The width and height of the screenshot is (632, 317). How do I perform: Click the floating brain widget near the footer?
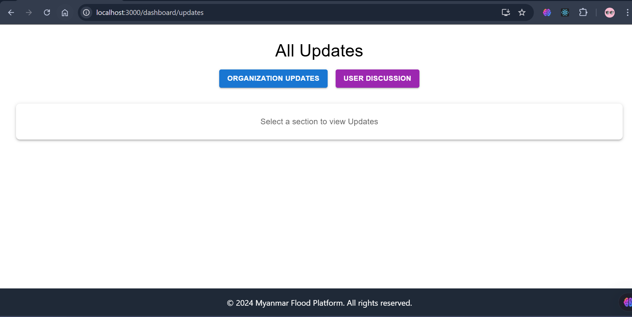point(626,302)
